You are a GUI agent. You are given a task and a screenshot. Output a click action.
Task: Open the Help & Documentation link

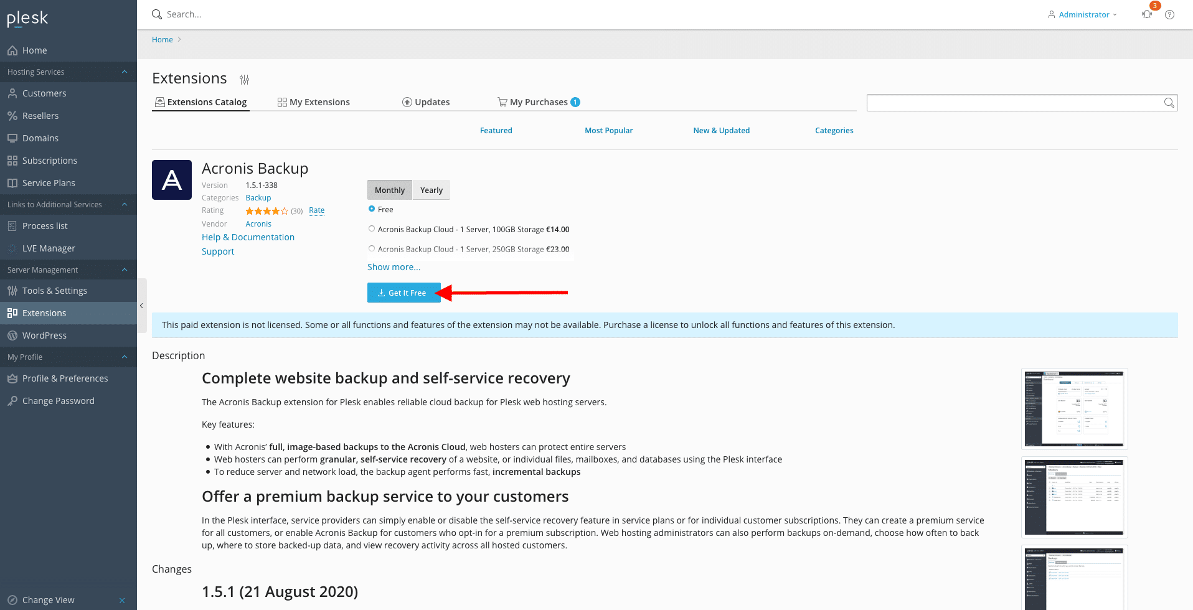[x=248, y=237]
